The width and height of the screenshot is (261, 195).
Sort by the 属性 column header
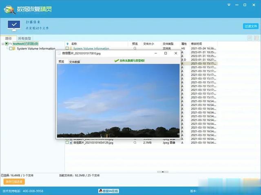tap(184, 44)
